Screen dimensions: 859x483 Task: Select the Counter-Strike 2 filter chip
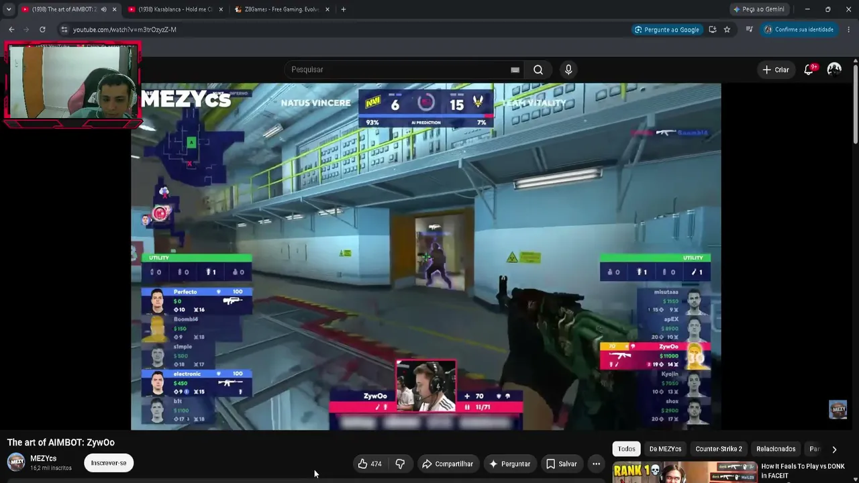[719, 449]
